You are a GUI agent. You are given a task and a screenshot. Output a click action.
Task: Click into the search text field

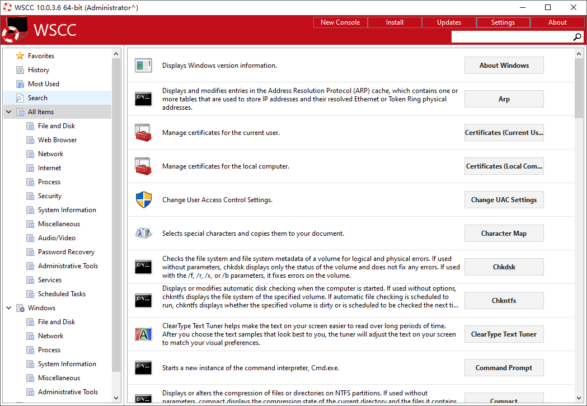point(510,37)
